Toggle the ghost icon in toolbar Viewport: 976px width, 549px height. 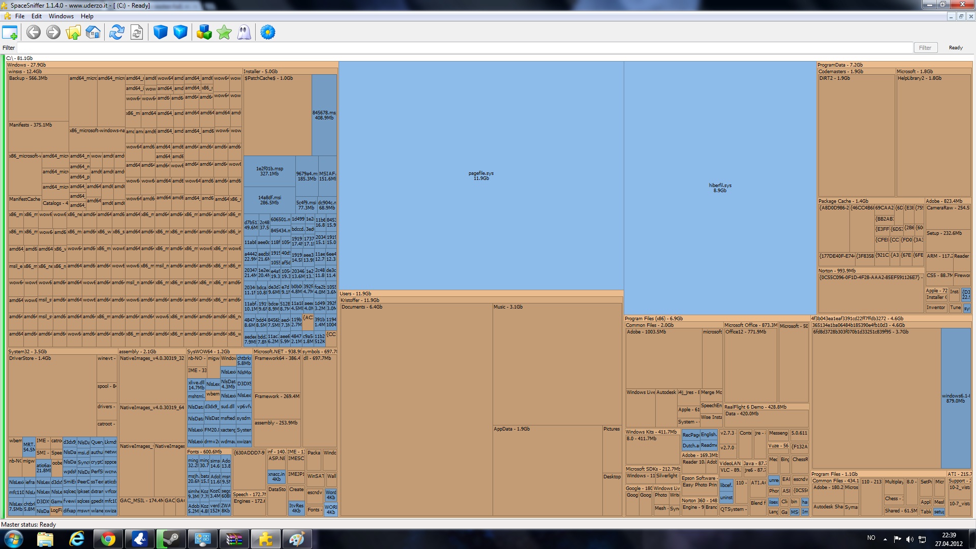(244, 33)
